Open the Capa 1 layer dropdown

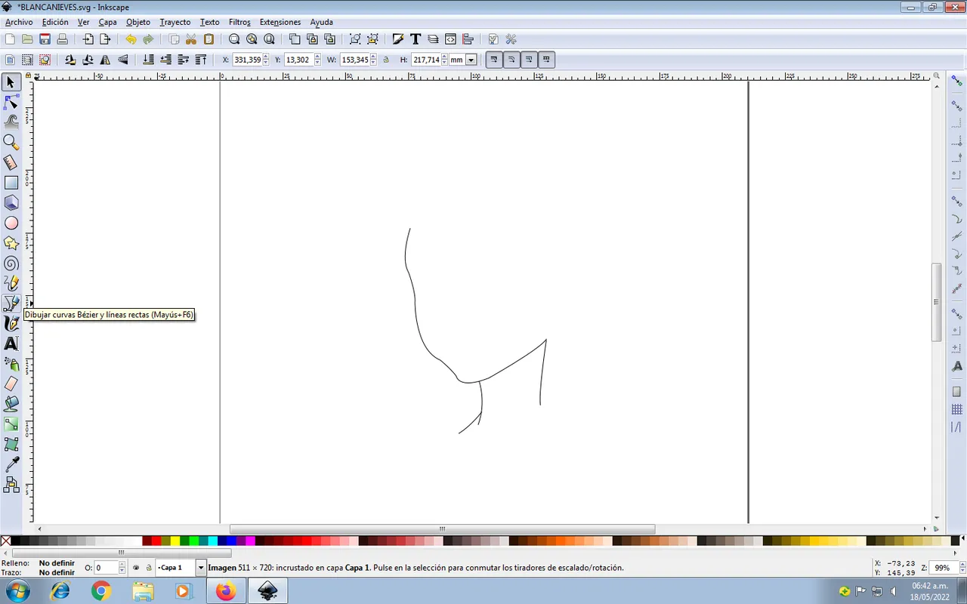200,568
